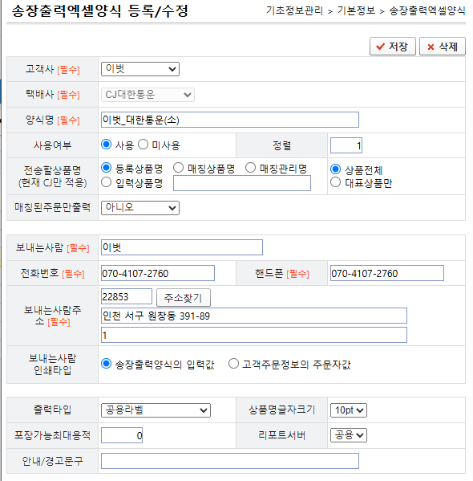Screen dimensions: 473x481
Task: Select the 매칭상품명 radio option
Action: tap(178, 168)
